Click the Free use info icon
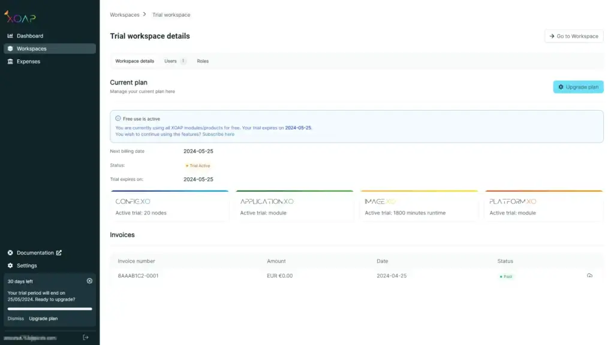 point(118,119)
